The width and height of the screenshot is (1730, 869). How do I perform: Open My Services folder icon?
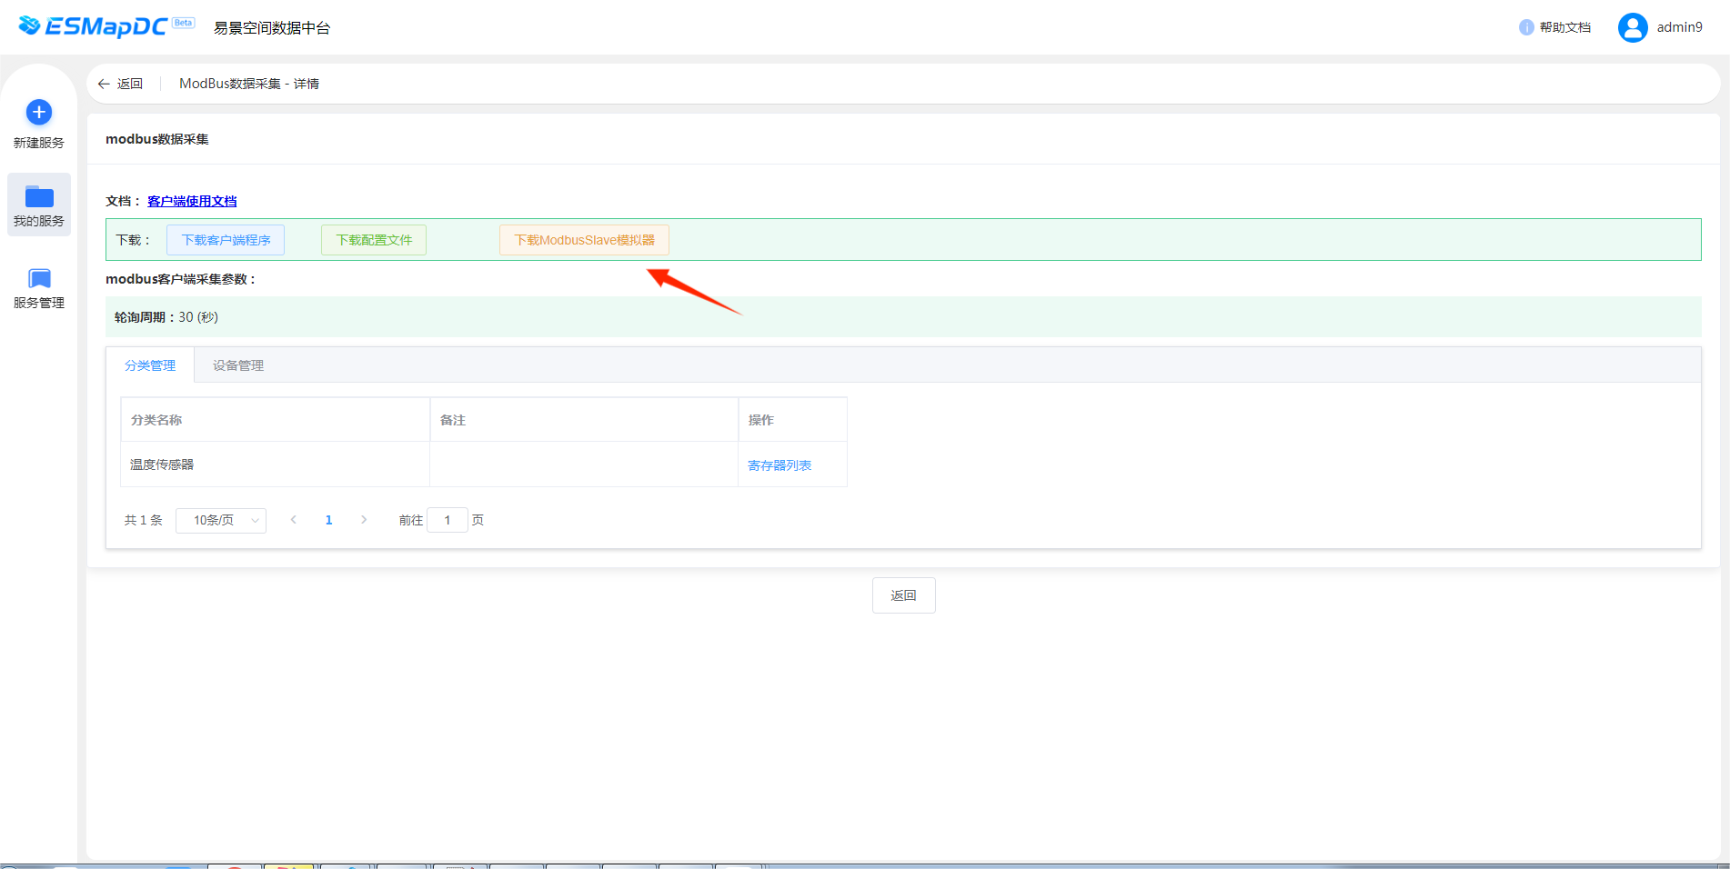tap(39, 196)
